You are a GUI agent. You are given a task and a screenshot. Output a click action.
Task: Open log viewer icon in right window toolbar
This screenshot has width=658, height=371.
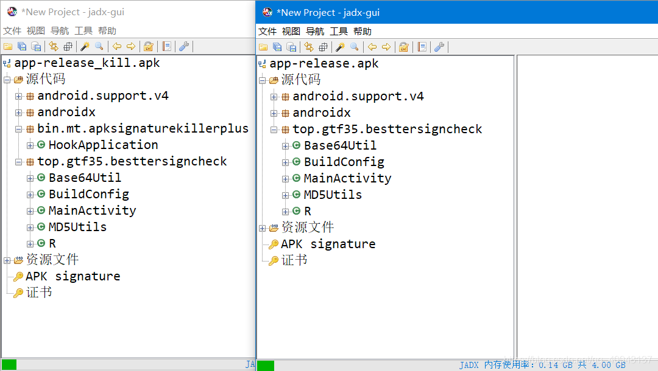pyautogui.click(x=422, y=47)
